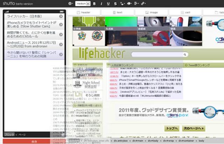Select the ブロック breadcrumb in phone footer
This screenshot has width=224, height=144.
pyautogui.click(x=9, y=135)
